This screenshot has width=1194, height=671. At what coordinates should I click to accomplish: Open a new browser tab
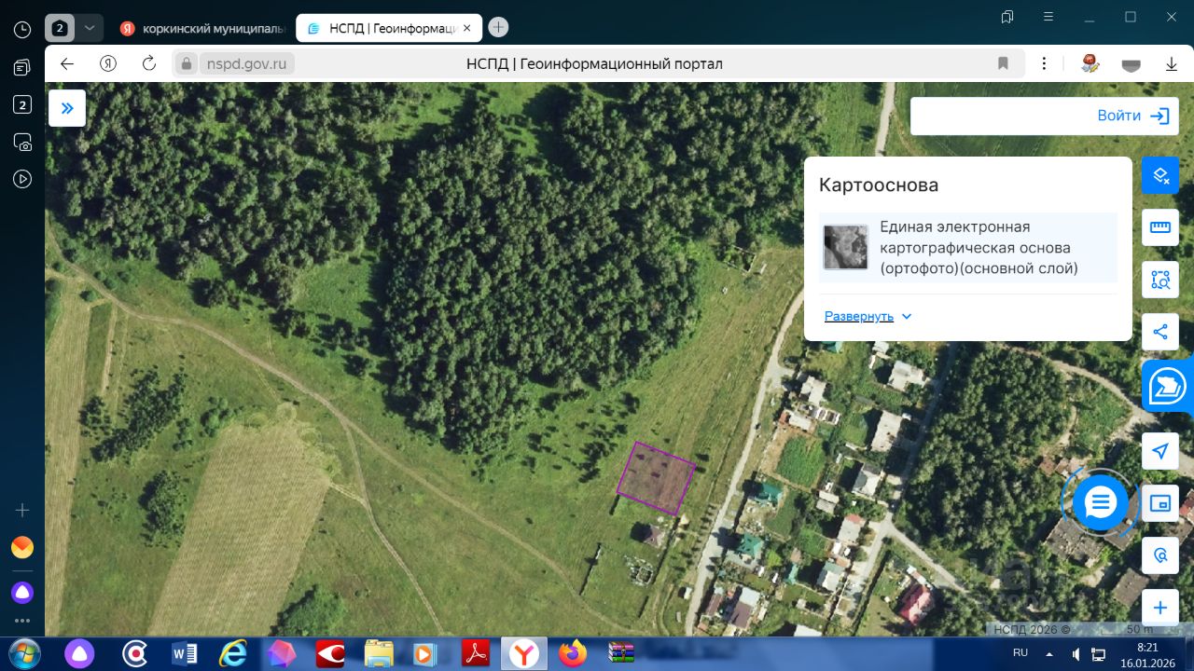[499, 28]
